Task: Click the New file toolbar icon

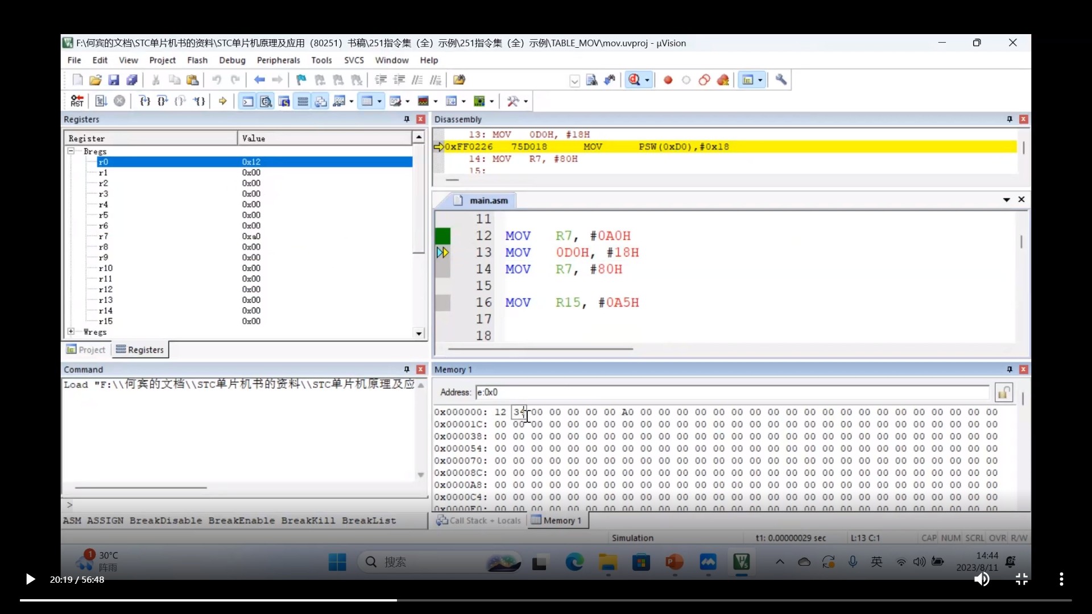Action: point(78,80)
